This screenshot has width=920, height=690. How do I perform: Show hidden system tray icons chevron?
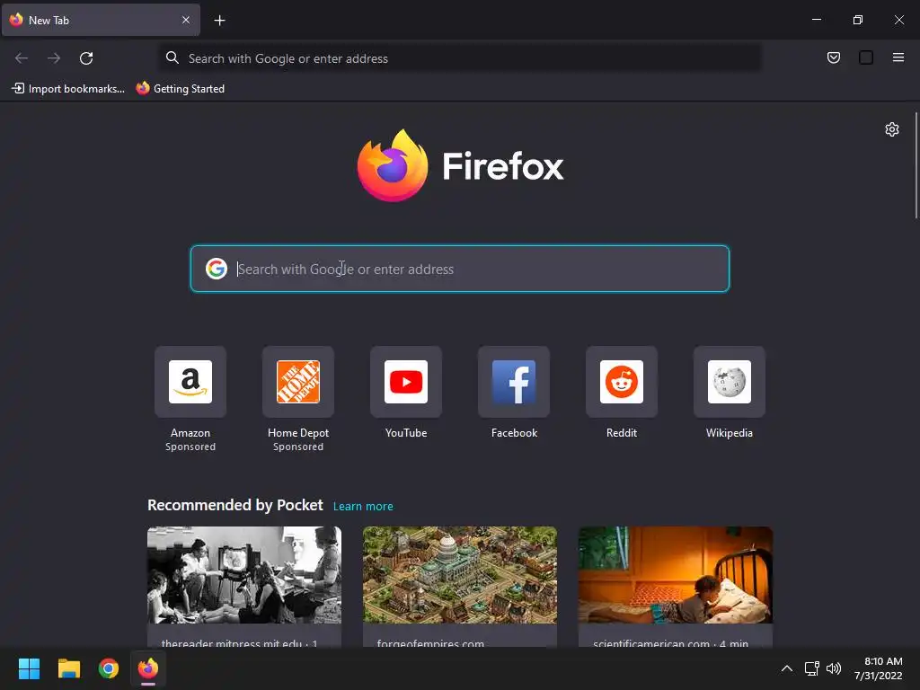coord(787,668)
